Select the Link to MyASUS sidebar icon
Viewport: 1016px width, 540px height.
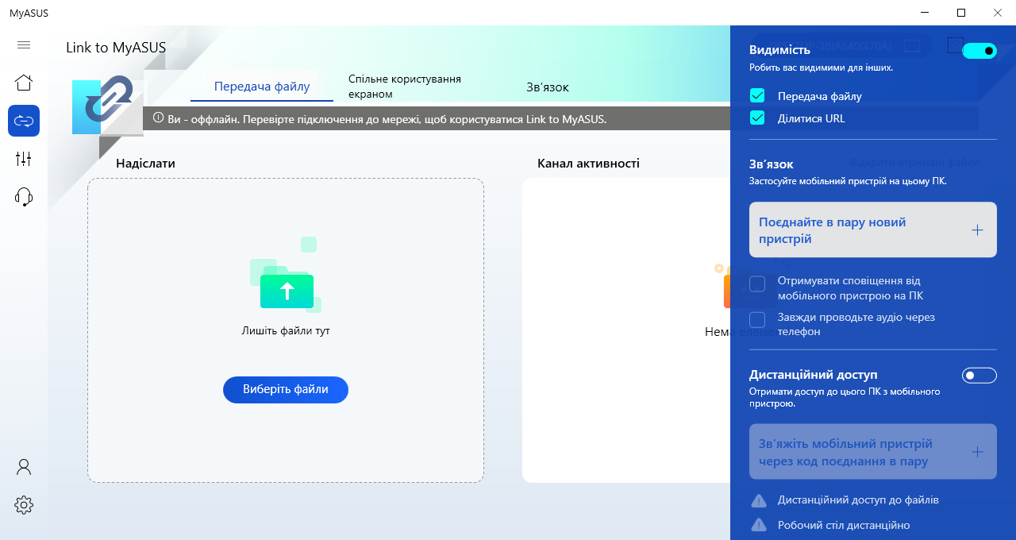[24, 121]
